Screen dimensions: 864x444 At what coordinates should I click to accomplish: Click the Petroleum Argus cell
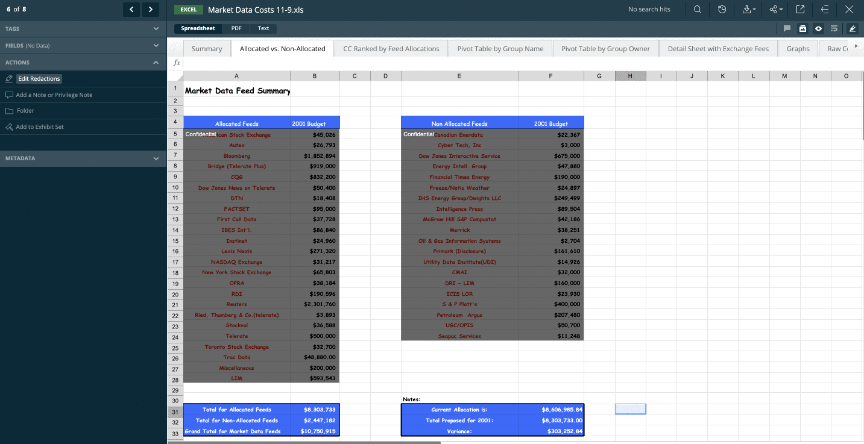point(459,315)
